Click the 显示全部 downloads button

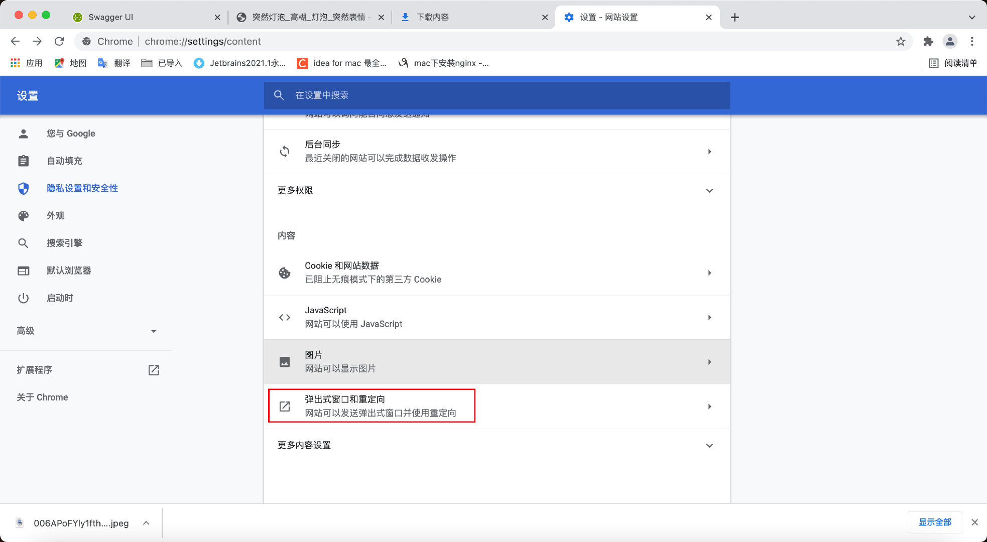click(x=934, y=522)
